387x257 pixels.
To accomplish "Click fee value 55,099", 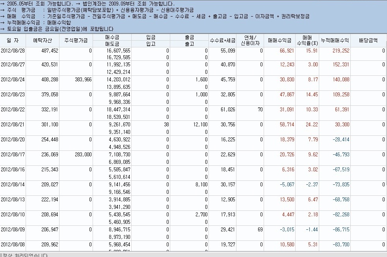I will point(228,51).
